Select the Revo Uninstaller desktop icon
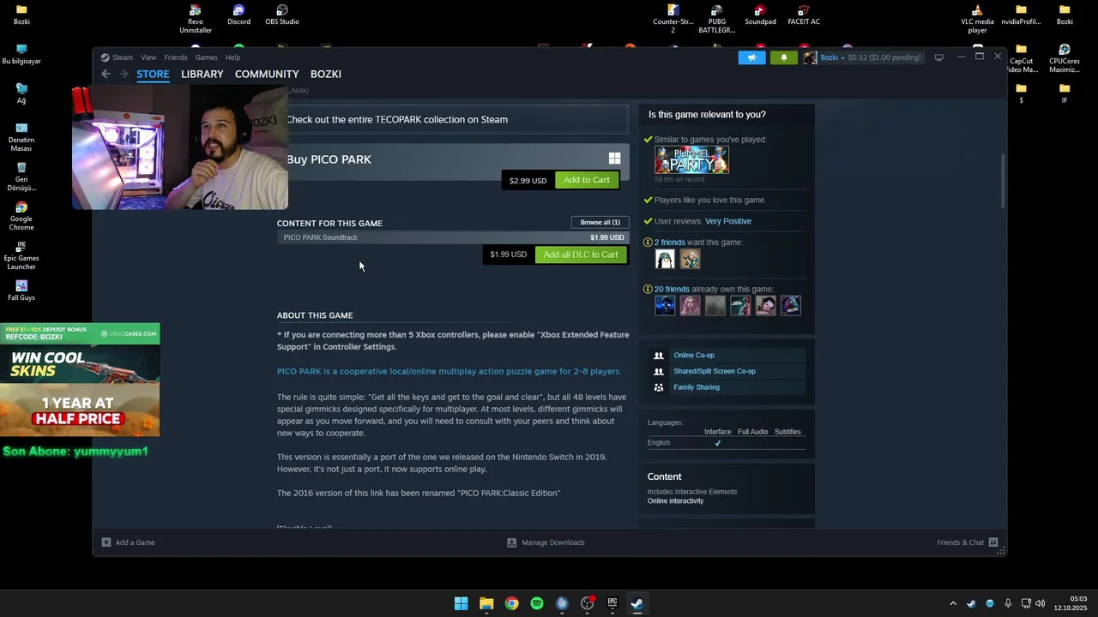Image resolution: width=1098 pixels, height=617 pixels. pyautogui.click(x=196, y=19)
